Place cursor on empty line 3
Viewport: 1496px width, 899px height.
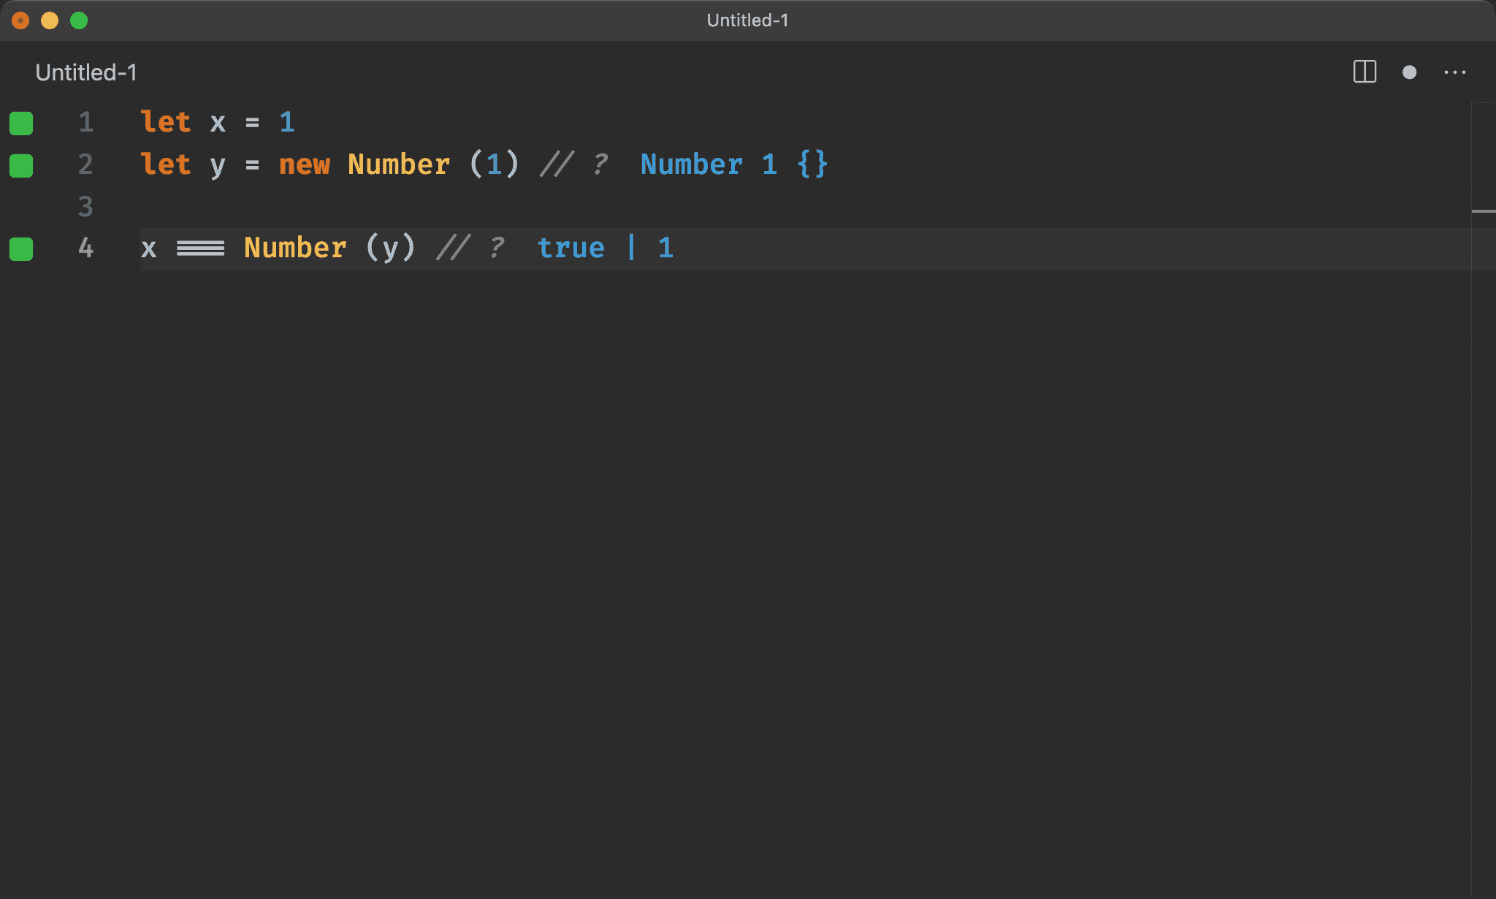point(438,207)
